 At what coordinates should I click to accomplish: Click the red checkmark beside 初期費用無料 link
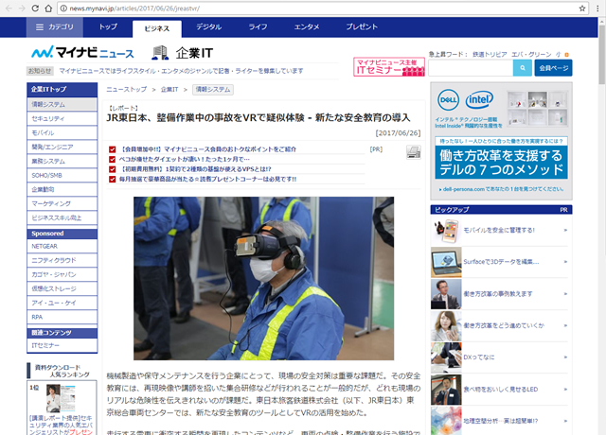tap(114, 168)
